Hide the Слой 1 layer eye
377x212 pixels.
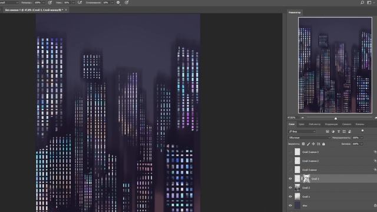(x=290, y=196)
